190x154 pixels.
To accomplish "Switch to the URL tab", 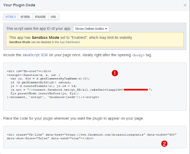I will (53, 17).
